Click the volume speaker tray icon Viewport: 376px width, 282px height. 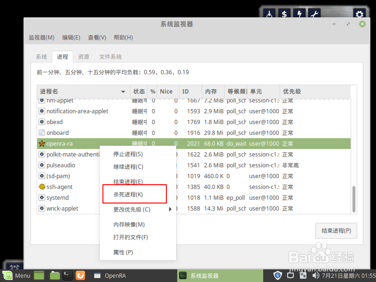[316, 275]
